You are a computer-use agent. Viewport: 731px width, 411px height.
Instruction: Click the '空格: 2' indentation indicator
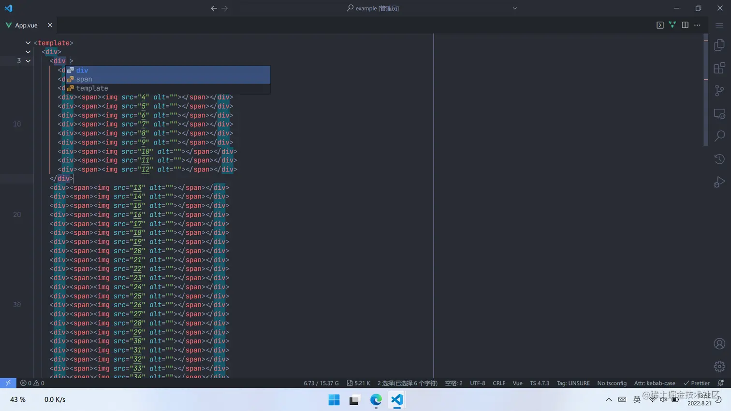(x=453, y=383)
